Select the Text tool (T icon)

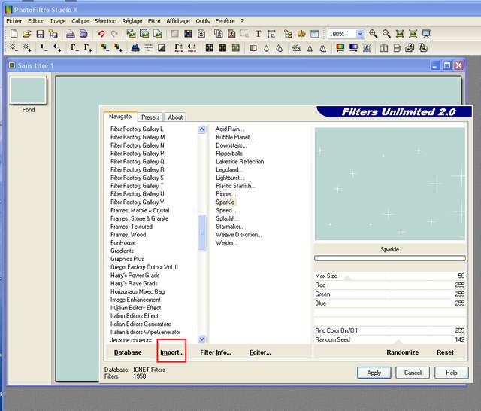click(258, 34)
